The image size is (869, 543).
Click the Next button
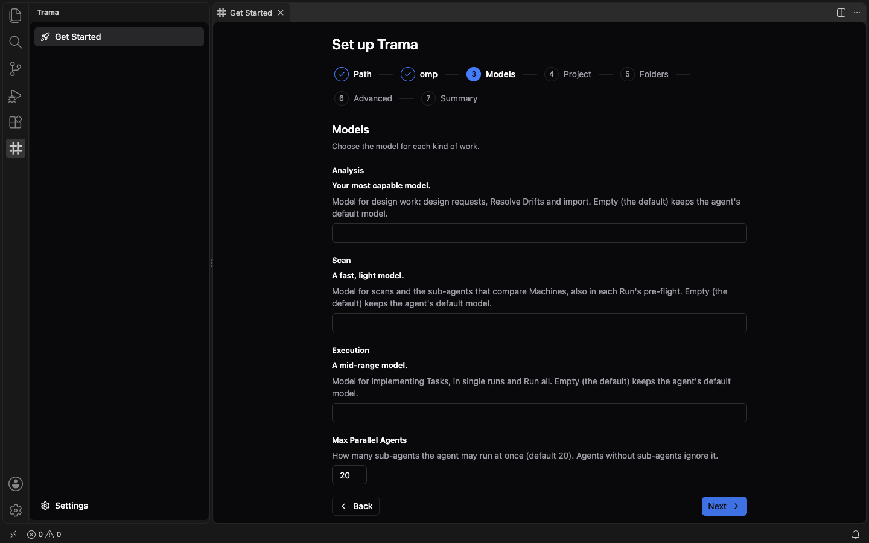(724, 506)
